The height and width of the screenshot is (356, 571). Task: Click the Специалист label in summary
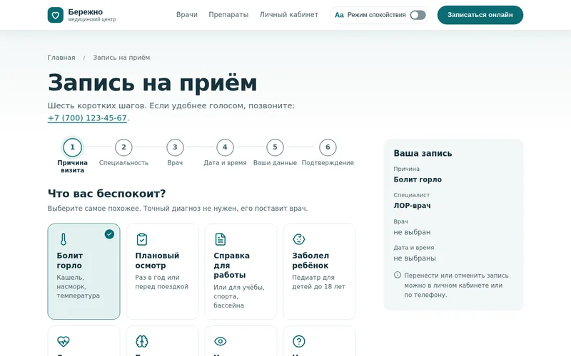(412, 195)
